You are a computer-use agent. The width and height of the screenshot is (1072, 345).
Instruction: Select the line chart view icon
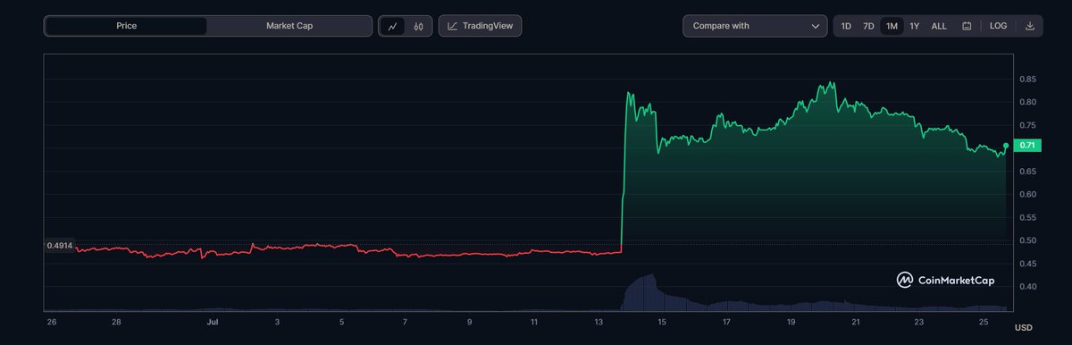(x=393, y=26)
